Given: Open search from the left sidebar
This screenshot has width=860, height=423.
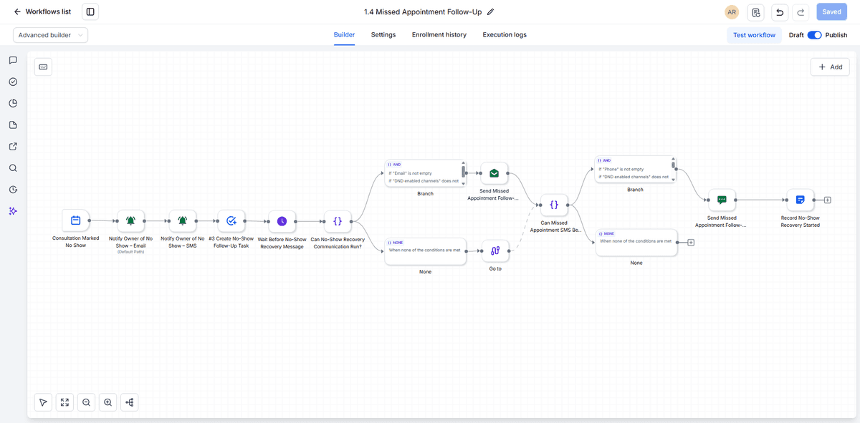Looking at the screenshot, I should click(x=13, y=168).
